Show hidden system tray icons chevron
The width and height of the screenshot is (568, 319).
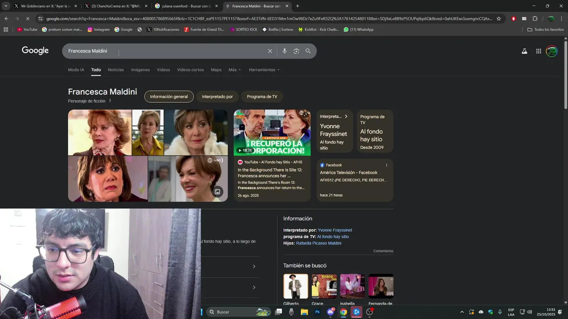point(462,312)
